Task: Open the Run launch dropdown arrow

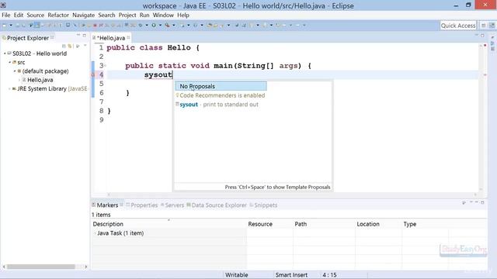Action: 160,26
